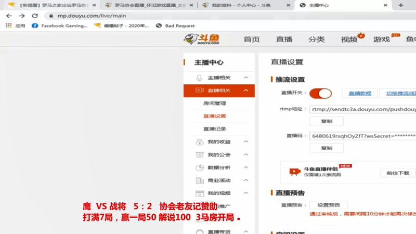Toggle the 商业活动 section chevron
The height and width of the screenshot is (234, 416).
click(246, 180)
